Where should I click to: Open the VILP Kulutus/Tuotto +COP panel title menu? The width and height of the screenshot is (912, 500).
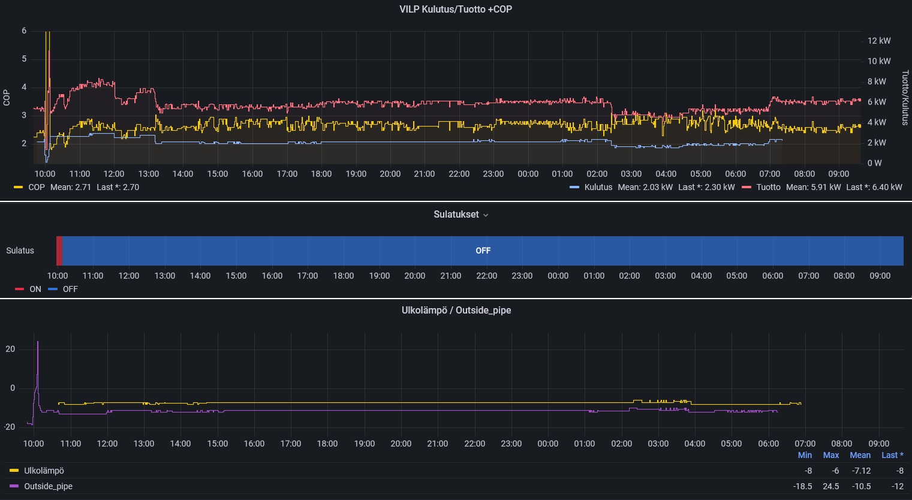point(456,9)
